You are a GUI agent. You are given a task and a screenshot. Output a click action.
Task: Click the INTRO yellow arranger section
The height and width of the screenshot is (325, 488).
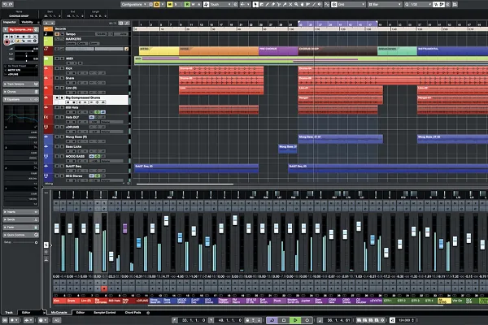pyautogui.click(x=159, y=51)
